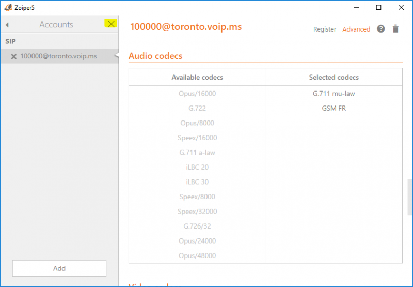The image size is (413, 287).
Task: Click the vertical scrollbar thumb on the right
Action: 409,198
